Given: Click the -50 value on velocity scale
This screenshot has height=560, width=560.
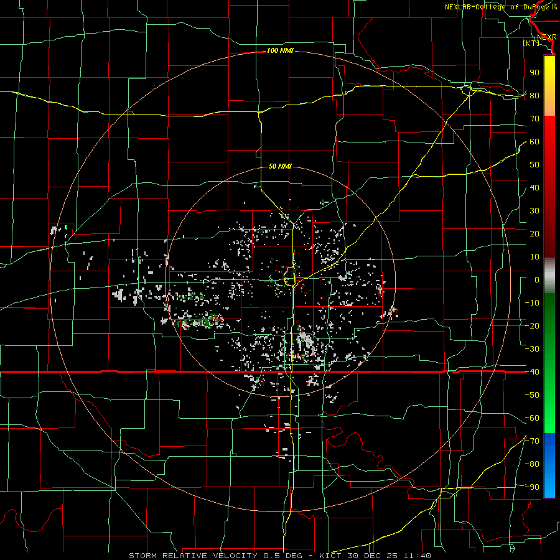Looking at the screenshot, I should (x=532, y=395).
